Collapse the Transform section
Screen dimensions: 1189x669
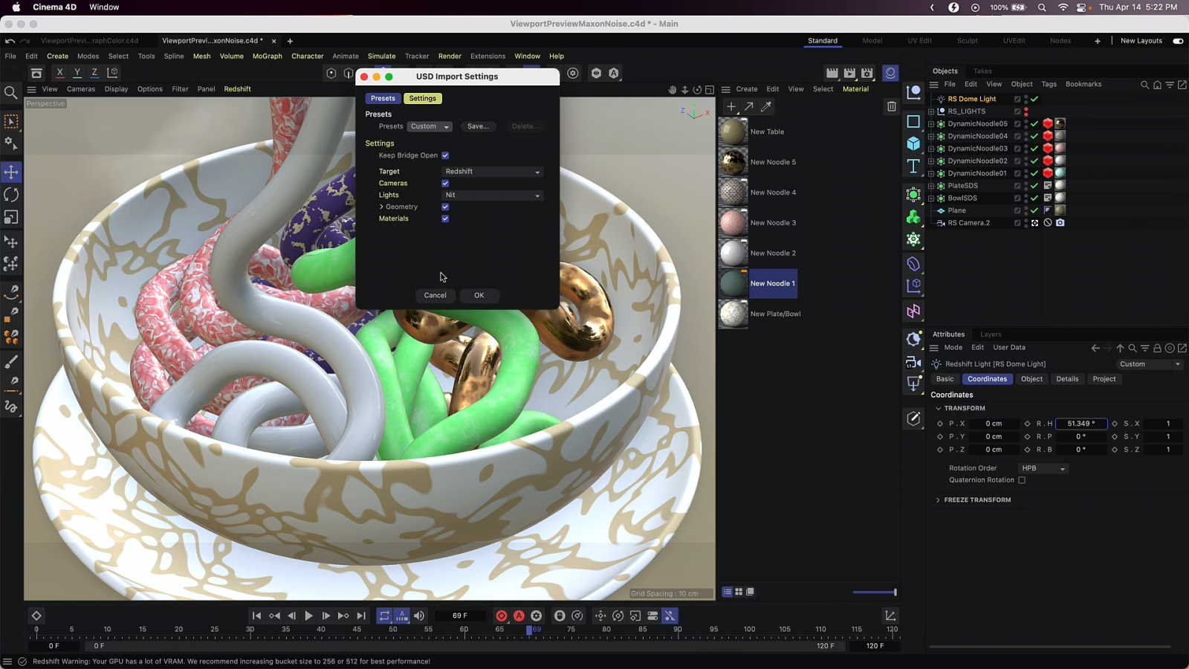click(938, 409)
